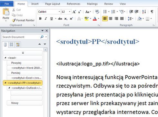
Task: Center the paragraph text
Action: tap(111, 19)
